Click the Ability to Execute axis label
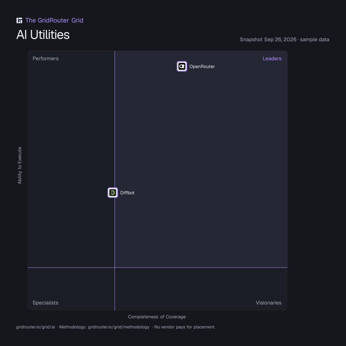 coord(20,165)
